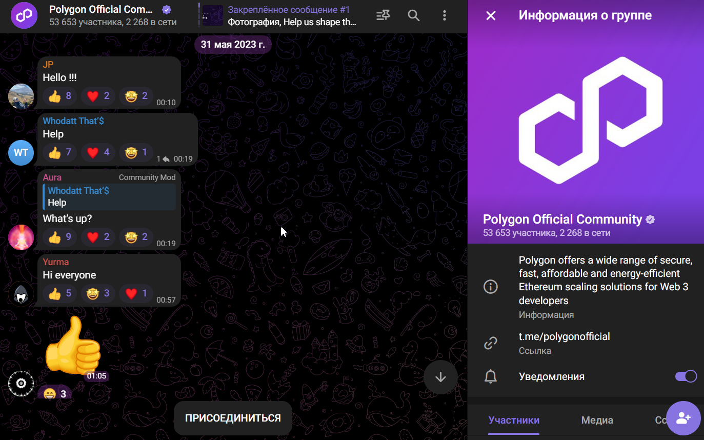704x440 pixels.
Task: Click thumbs-up reaction on JP's Hello message
Action: coord(60,96)
